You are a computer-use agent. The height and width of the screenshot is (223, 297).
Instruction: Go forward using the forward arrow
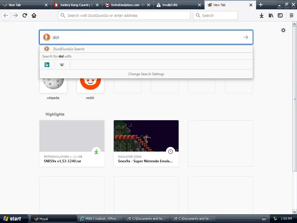click(15, 15)
